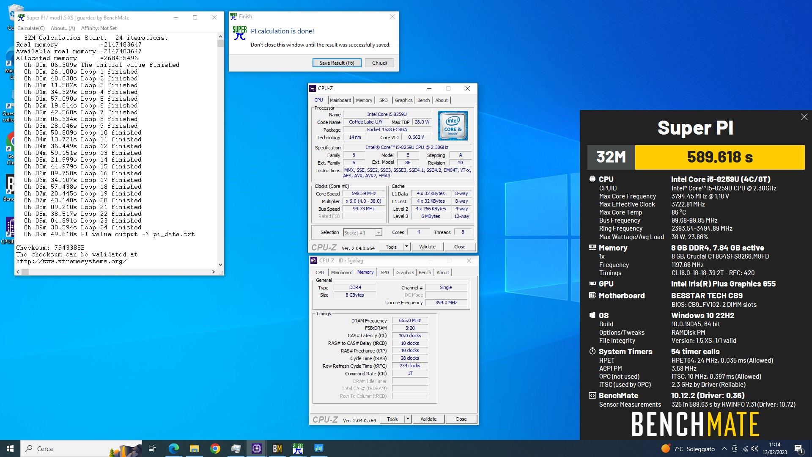812x457 pixels.
Task: Click horizontal scroll left arrow in Super PI
Action: (18, 272)
